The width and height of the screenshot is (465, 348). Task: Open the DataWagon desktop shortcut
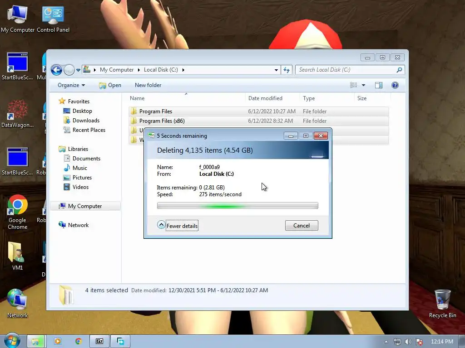pyautogui.click(x=18, y=114)
